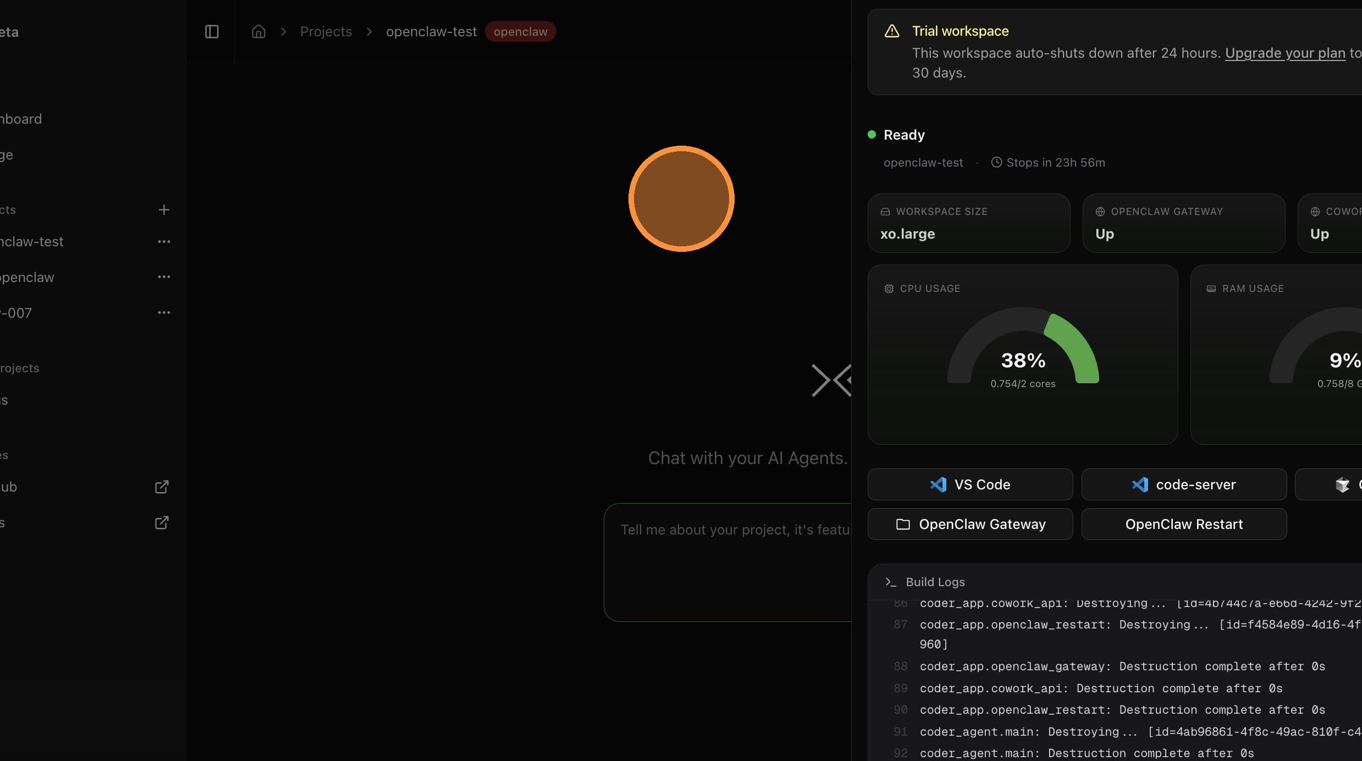Select the -007 project in sidebar
1362x761 pixels.
pos(16,313)
